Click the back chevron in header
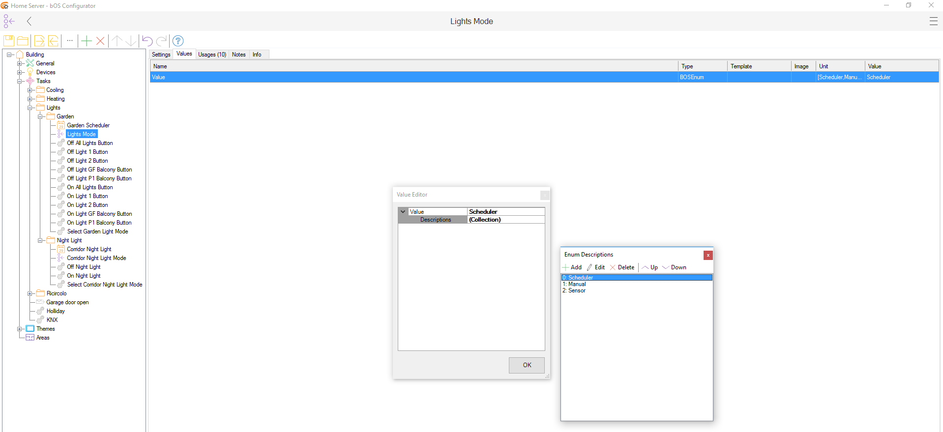943x432 pixels. [29, 21]
